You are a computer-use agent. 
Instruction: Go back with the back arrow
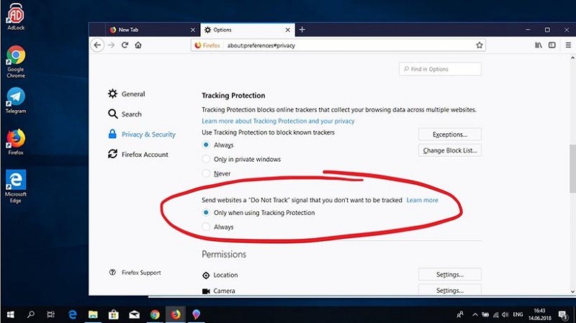coord(98,45)
